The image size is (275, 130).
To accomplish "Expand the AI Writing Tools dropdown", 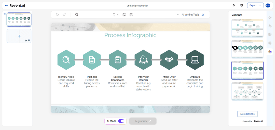I will click(x=178, y=15).
